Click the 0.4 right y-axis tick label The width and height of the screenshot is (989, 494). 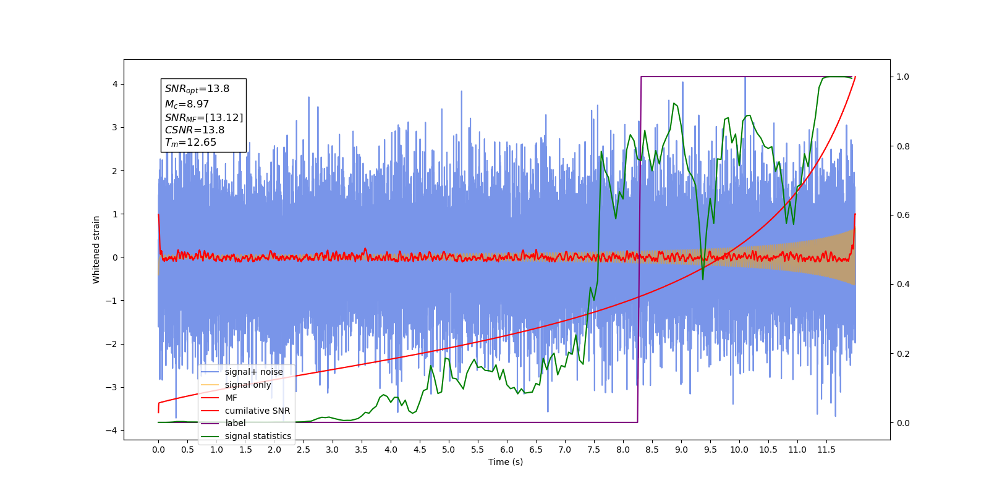(903, 284)
